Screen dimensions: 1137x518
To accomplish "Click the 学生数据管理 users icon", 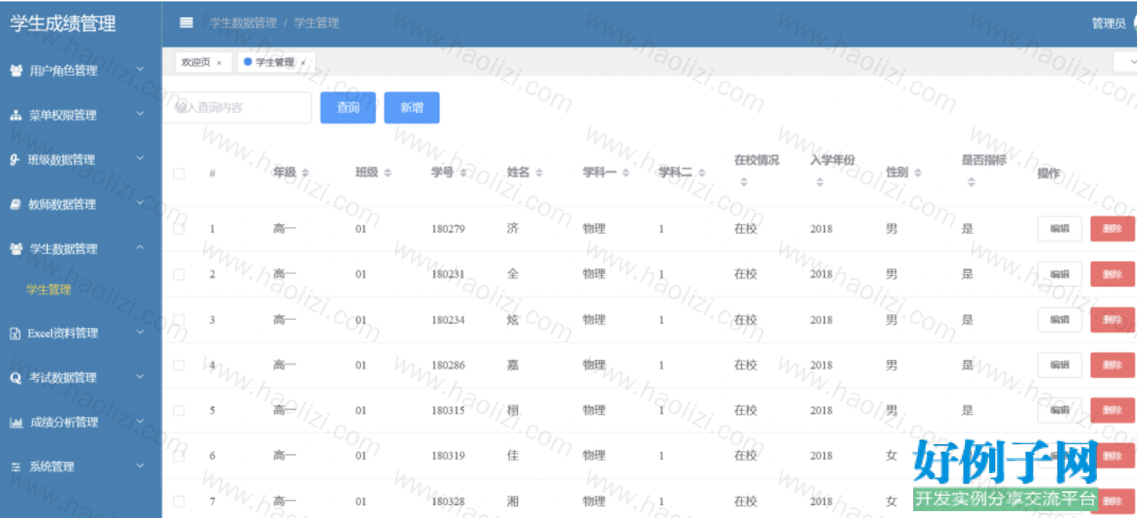I will (16, 249).
